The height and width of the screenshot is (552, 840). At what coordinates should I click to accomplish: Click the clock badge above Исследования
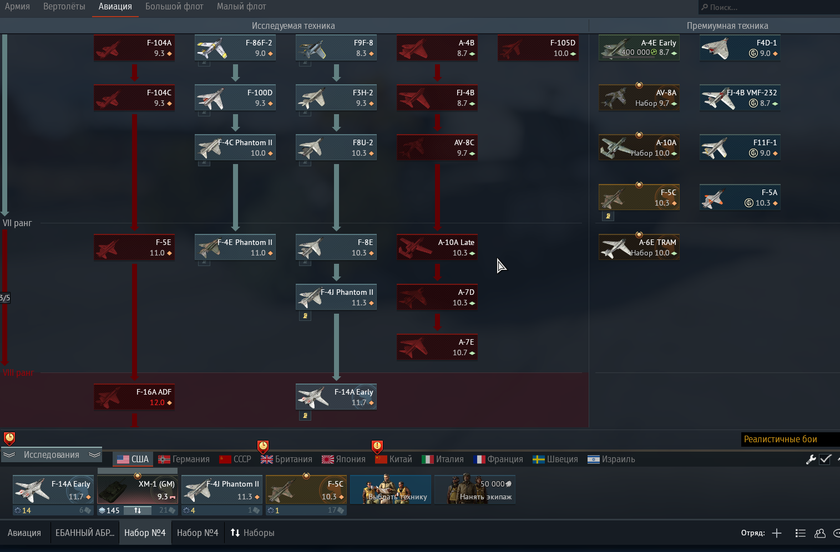9,438
